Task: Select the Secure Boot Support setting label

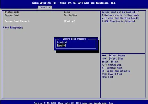Action: 17,21
